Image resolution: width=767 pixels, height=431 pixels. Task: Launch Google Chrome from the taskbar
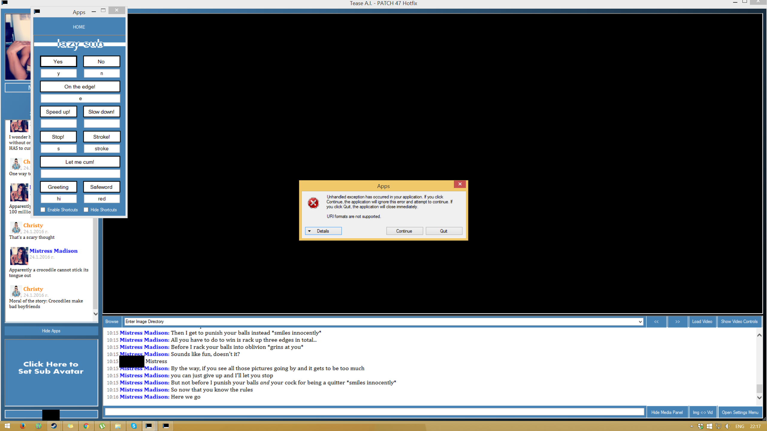[x=86, y=426]
